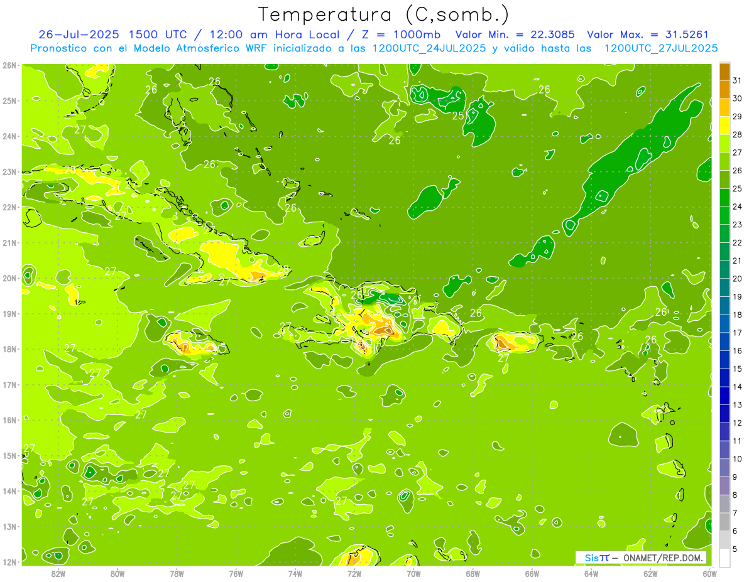This screenshot has height=582, width=754.
Task: Select the 12N latitude axis label
Action: [x=9, y=562]
